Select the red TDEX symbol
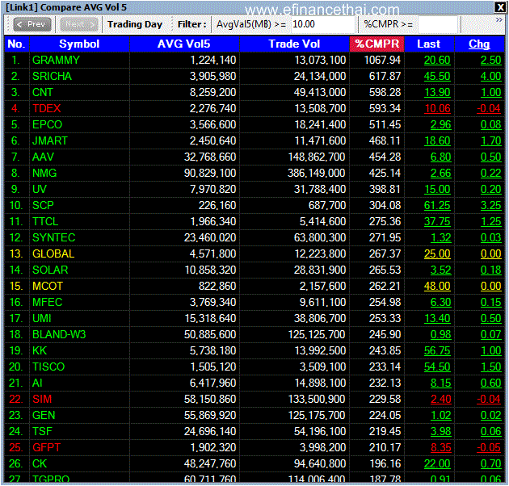Image resolution: width=509 pixels, height=486 pixels. coord(46,108)
